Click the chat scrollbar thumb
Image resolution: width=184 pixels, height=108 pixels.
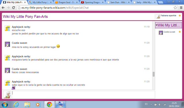[x=154, y=74]
